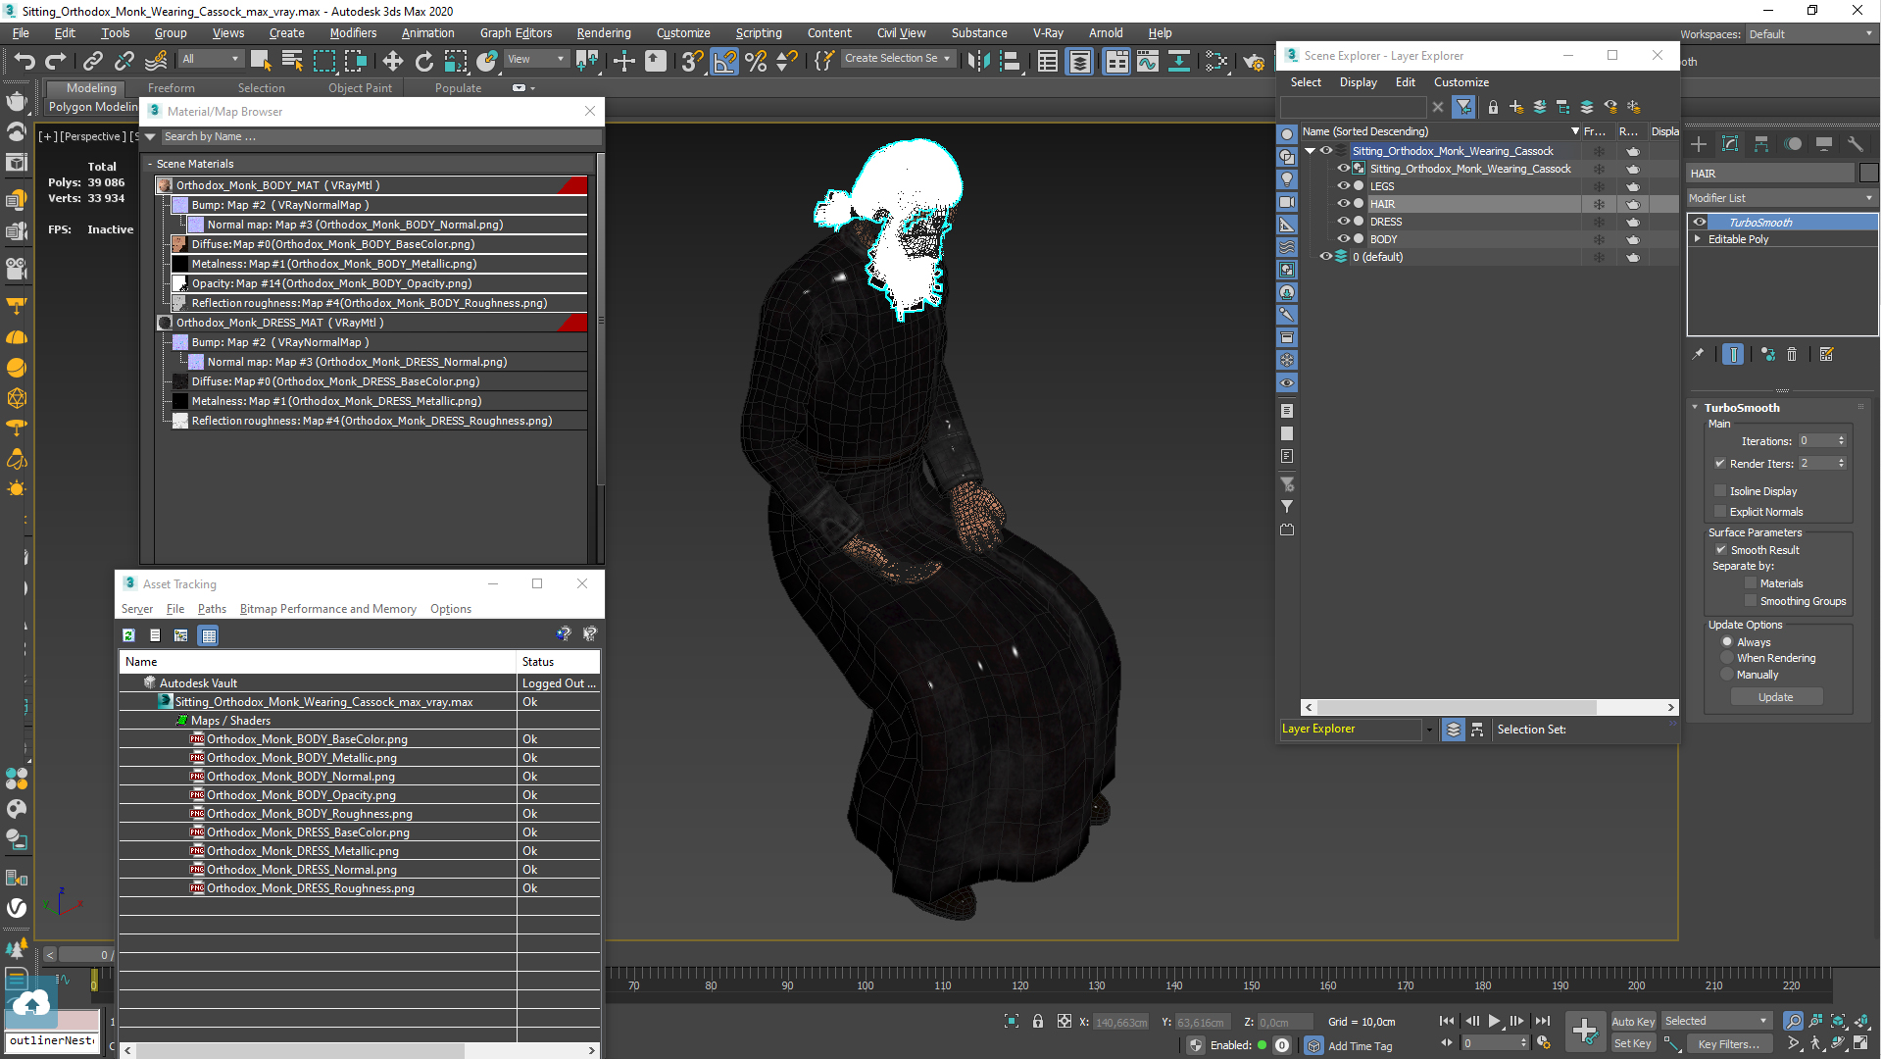
Task: Open the Workspaces Default dropdown
Action: (1810, 34)
